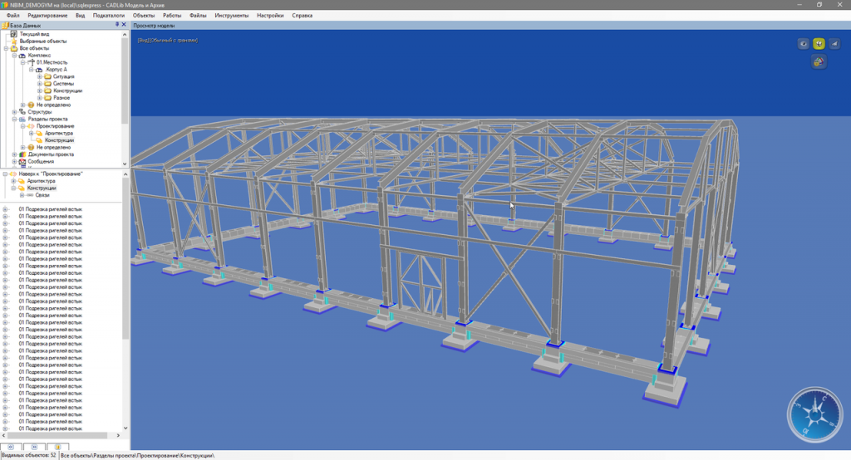The image size is (851, 460).
Task: Open the Файлы menu
Action: tap(198, 15)
